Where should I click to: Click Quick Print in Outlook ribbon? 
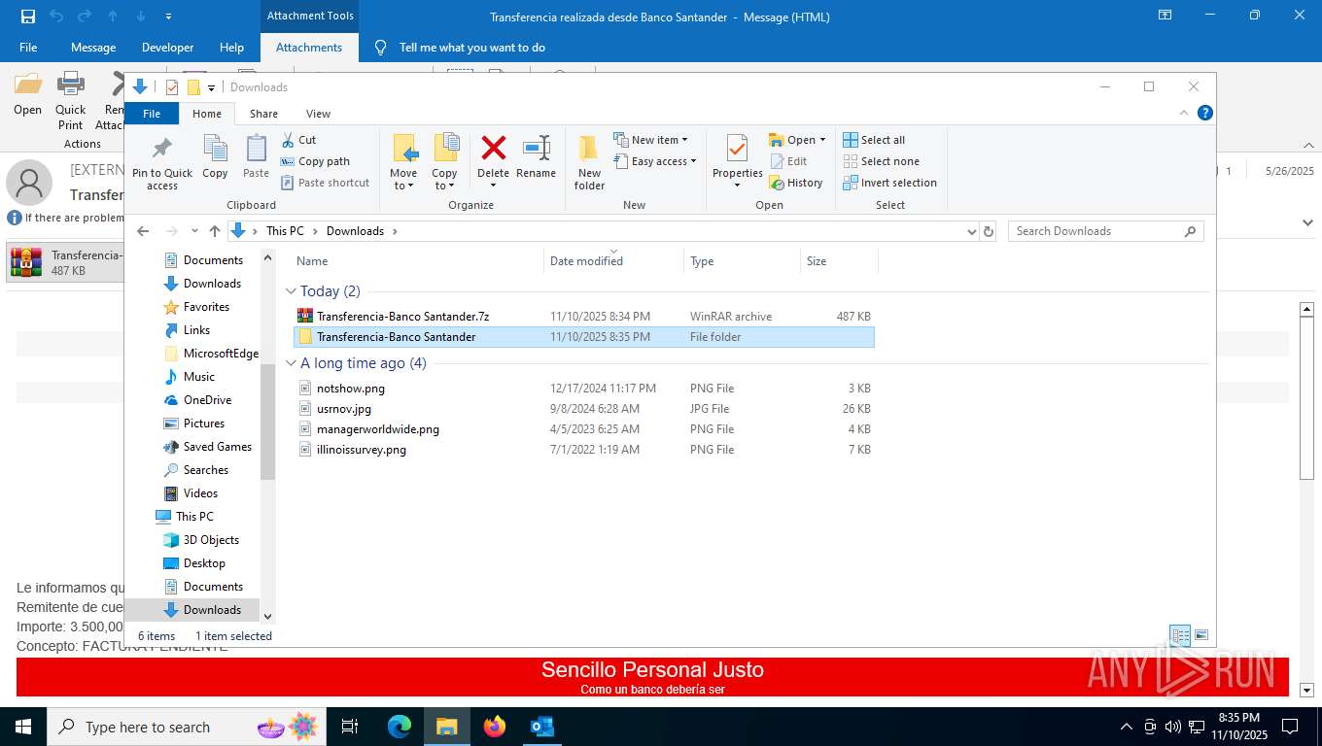click(x=71, y=101)
